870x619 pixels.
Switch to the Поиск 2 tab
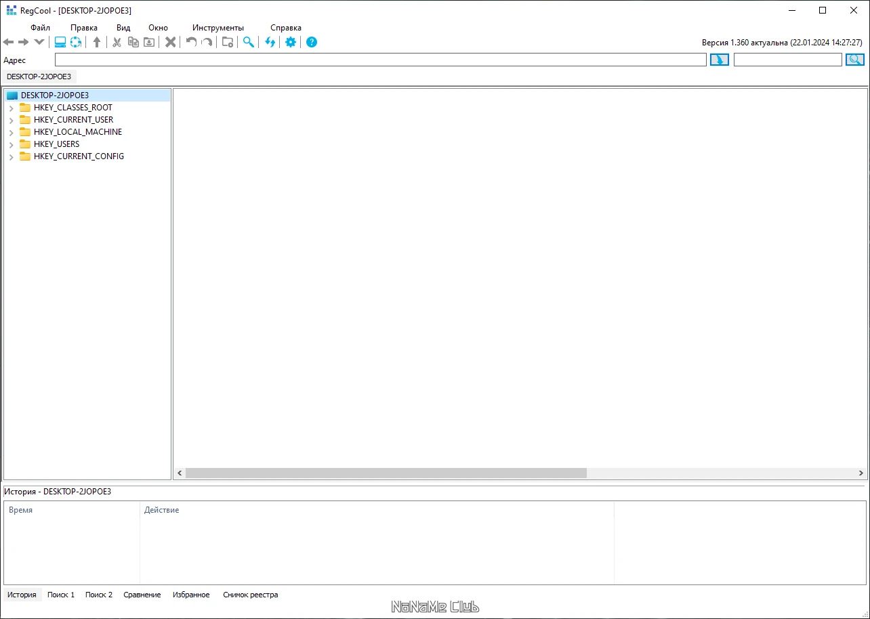[99, 595]
